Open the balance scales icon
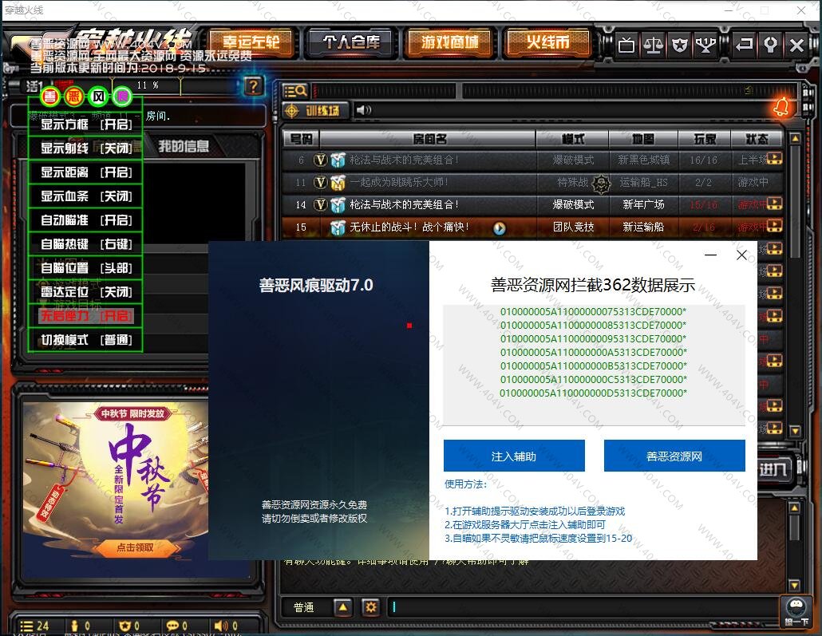The width and height of the screenshot is (822, 636). click(x=653, y=45)
